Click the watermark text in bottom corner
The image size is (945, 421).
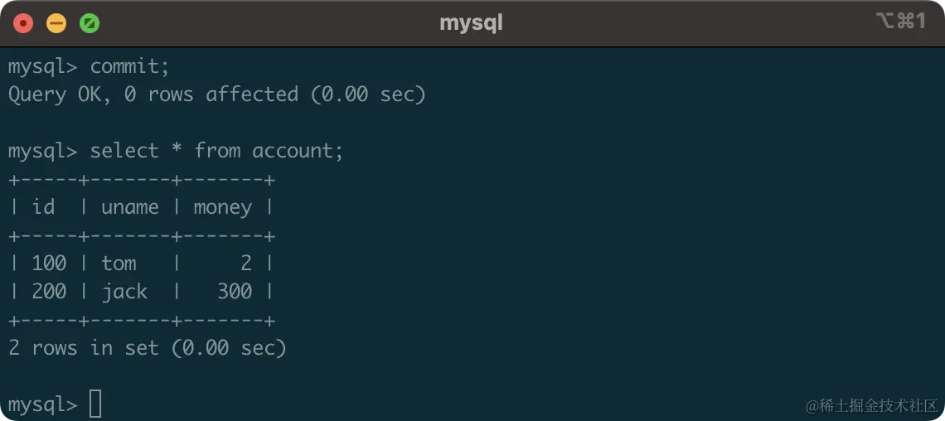click(x=872, y=405)
